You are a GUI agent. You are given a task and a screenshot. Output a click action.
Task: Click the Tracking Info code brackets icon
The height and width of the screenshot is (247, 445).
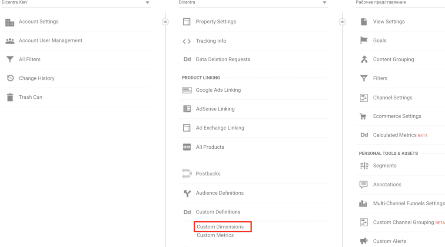click(x=186, y=41)
